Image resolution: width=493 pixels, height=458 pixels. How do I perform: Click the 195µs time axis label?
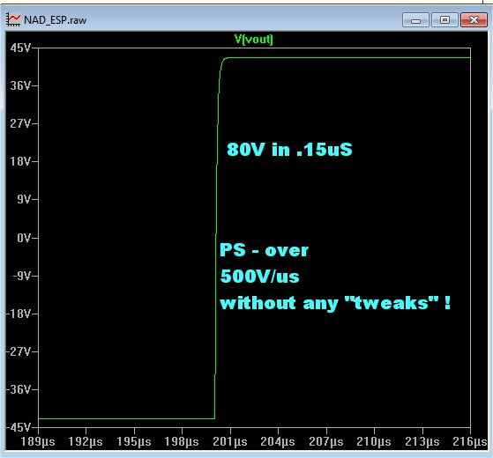click(134, 442)
